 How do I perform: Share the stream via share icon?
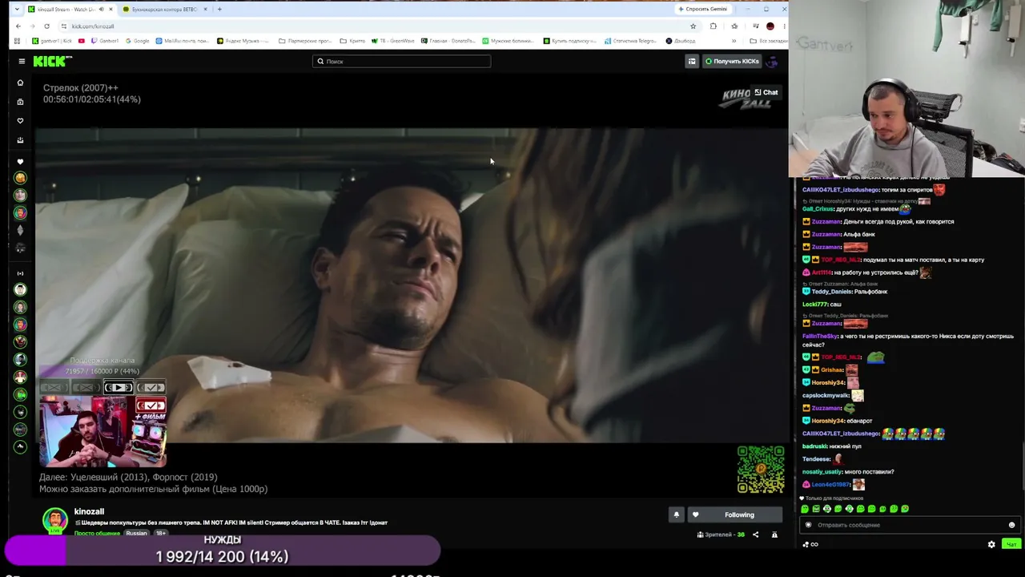(x=755, y=535)
